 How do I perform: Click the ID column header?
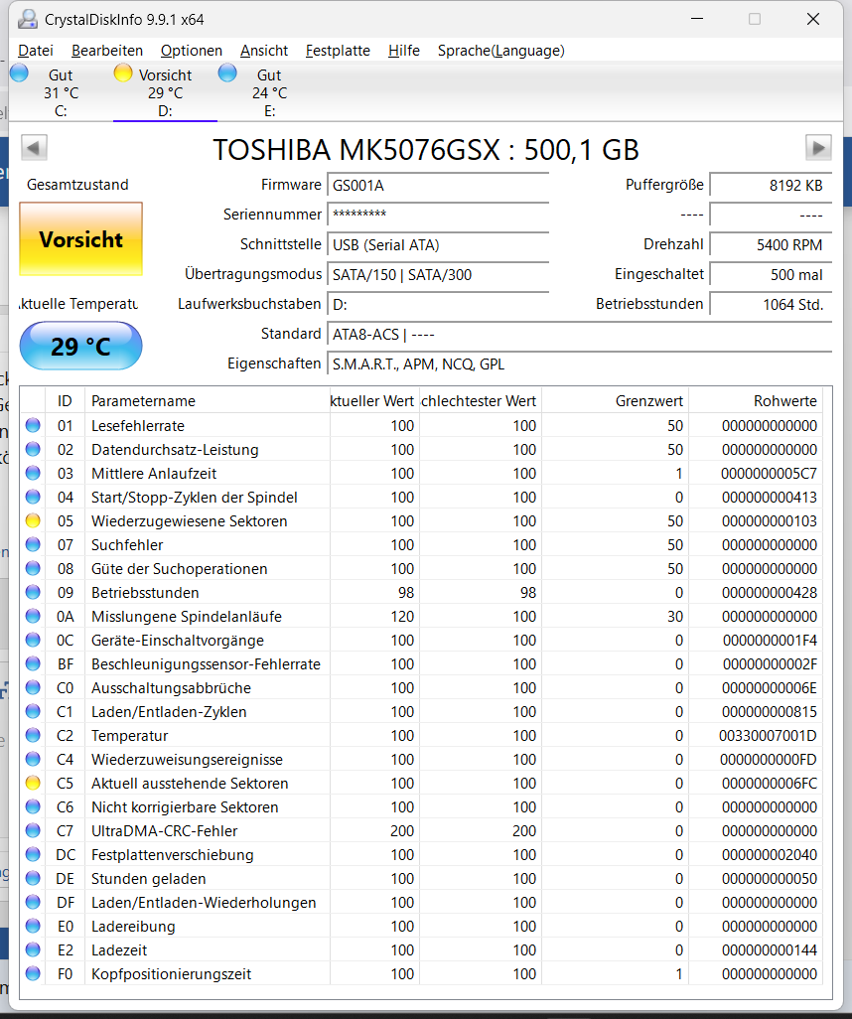[65, 401]
